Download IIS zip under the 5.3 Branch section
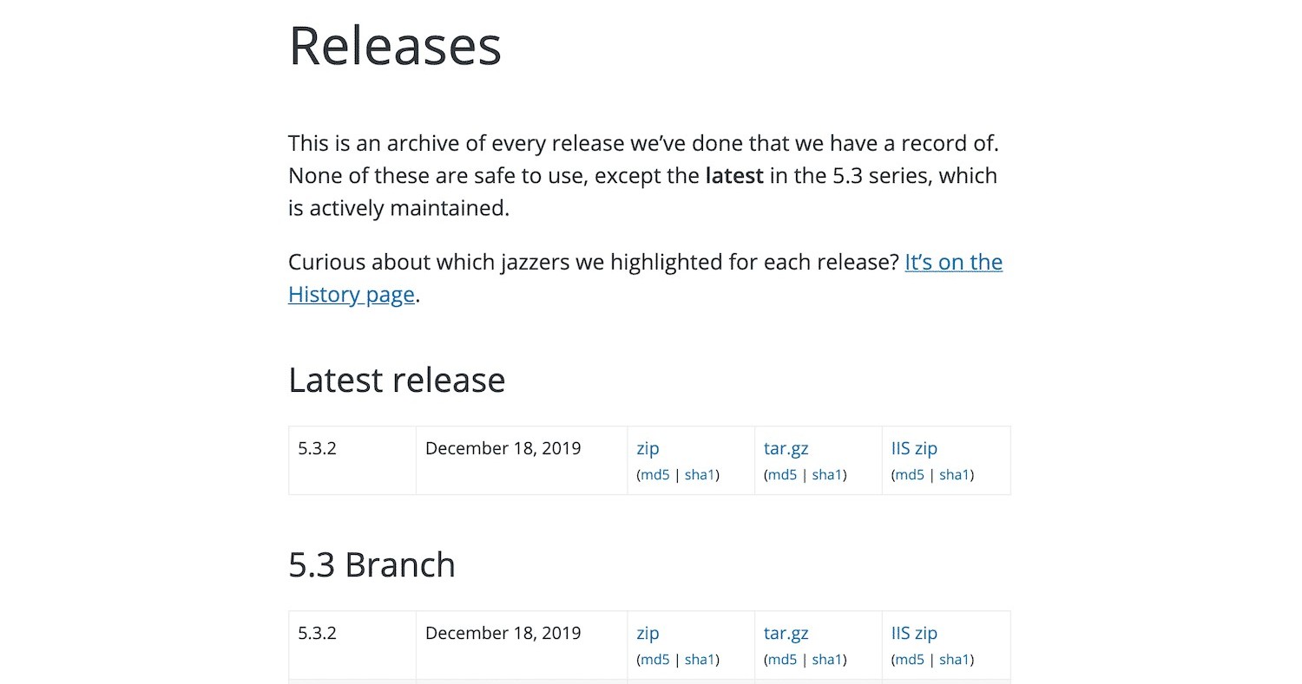Viewport: 1302px width, 684px height. coord(914,633)
